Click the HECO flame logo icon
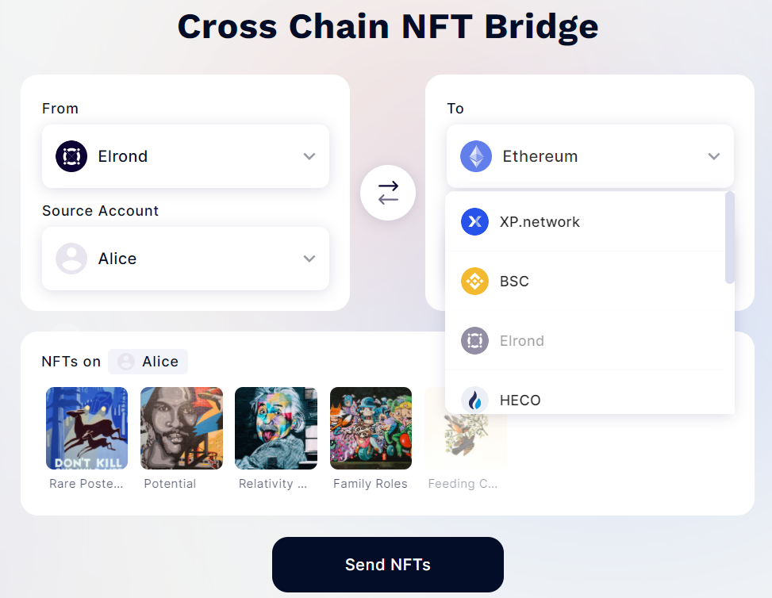This screenshot has width=772, height=598. point(474,400)
